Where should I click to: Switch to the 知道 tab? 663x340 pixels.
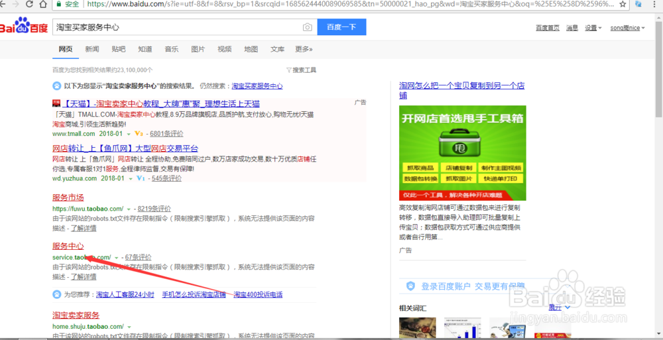pos(145,49)
